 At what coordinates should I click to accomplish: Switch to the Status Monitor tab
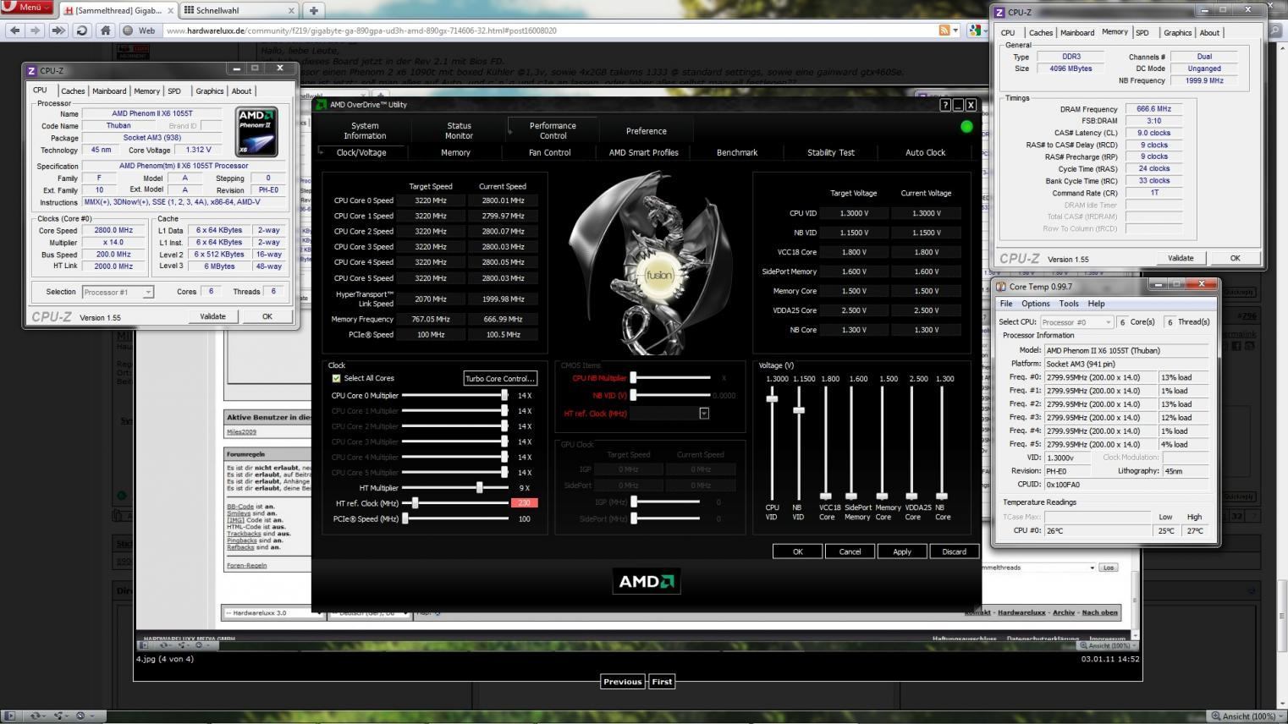tap(459, 130)
